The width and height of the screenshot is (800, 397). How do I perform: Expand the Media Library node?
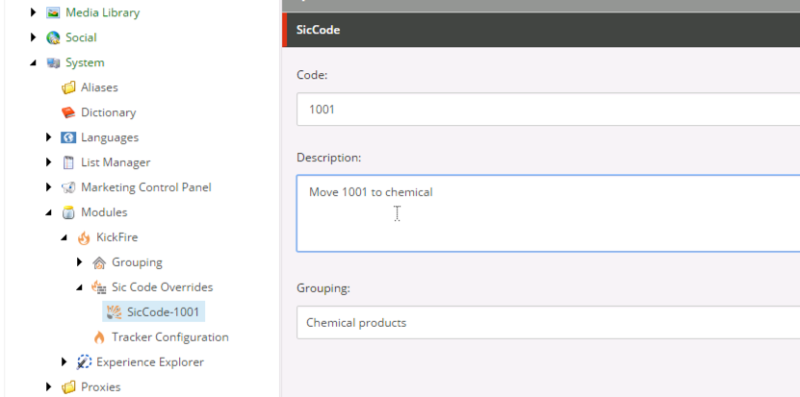click(34, 12)
